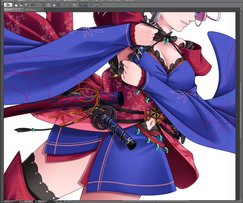Image resolution: width=243 pixels, height=203 pixels.
Task: Toggle Snap to Grid
Action: (x=91, y=5)
